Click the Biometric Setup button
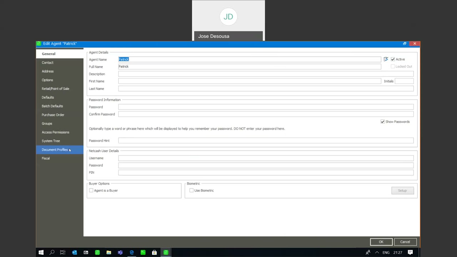 (402, 191)
